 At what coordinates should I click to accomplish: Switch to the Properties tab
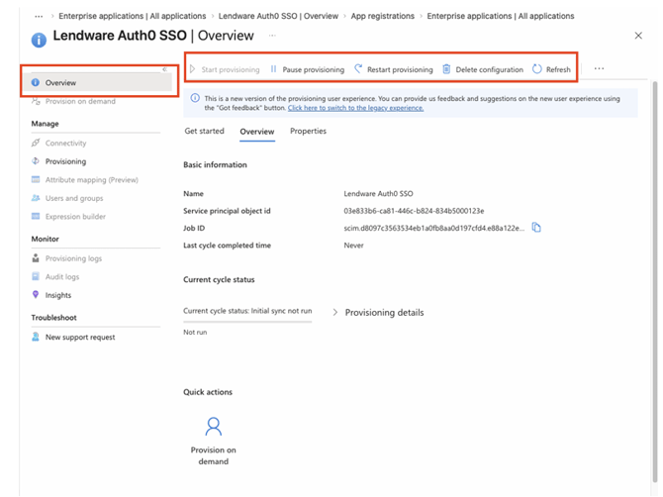point(308,132)
